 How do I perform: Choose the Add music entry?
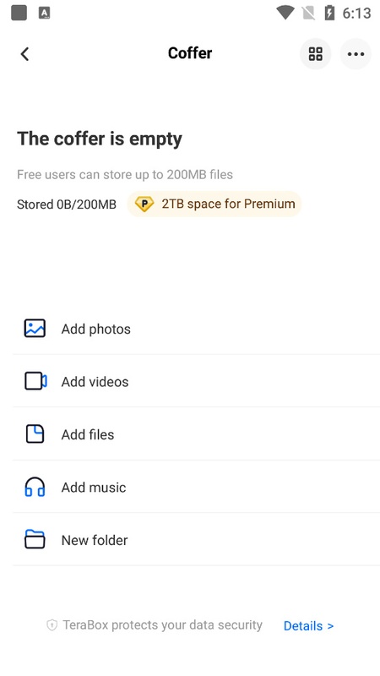pyautogui.click(x=197, y=487)
